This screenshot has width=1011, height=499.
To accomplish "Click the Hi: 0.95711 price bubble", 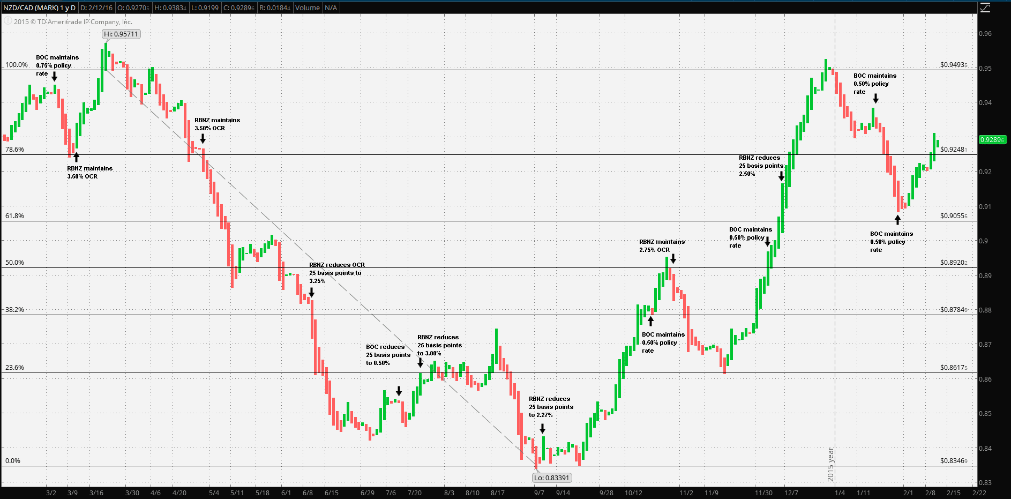I will pyautogui.click(x=121, y=34).
